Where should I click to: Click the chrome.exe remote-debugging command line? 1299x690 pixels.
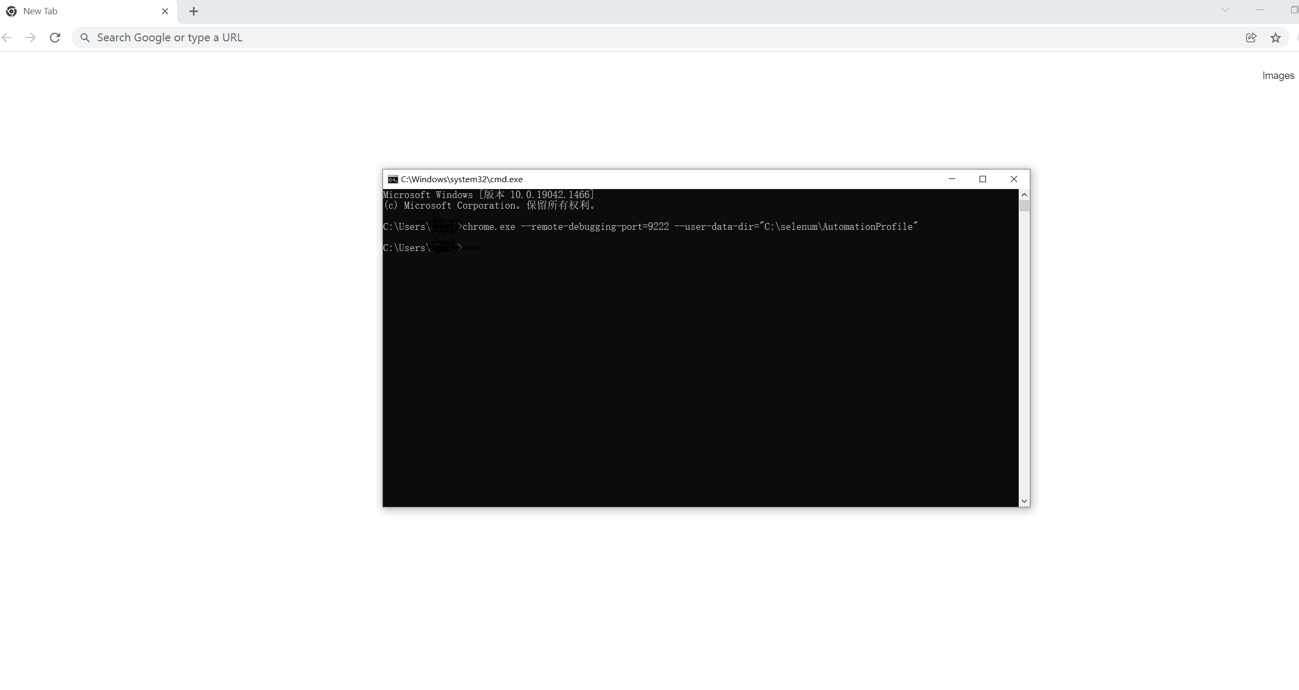pos(650,227)
